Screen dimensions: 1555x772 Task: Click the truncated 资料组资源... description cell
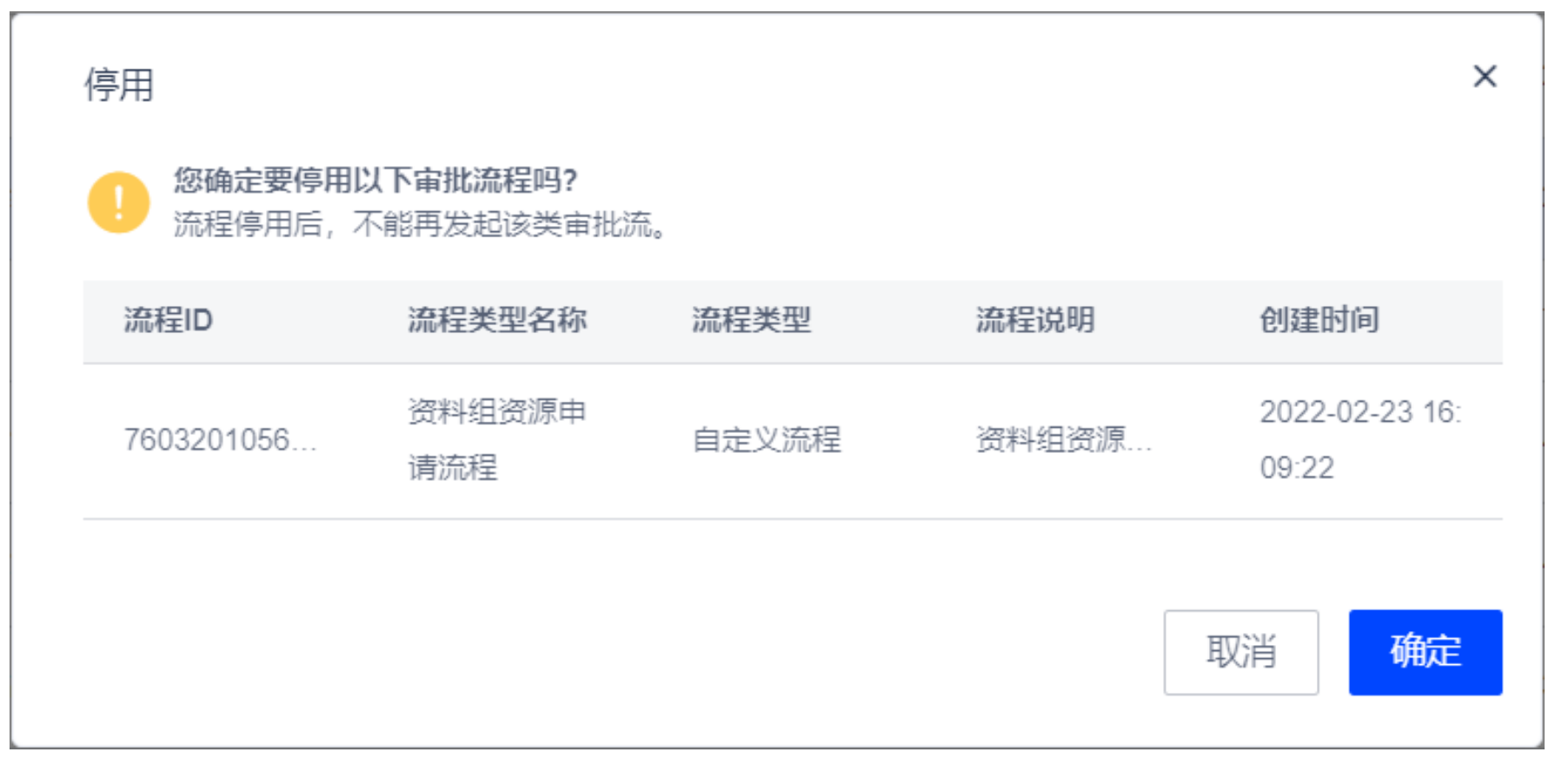point(1063,440)
